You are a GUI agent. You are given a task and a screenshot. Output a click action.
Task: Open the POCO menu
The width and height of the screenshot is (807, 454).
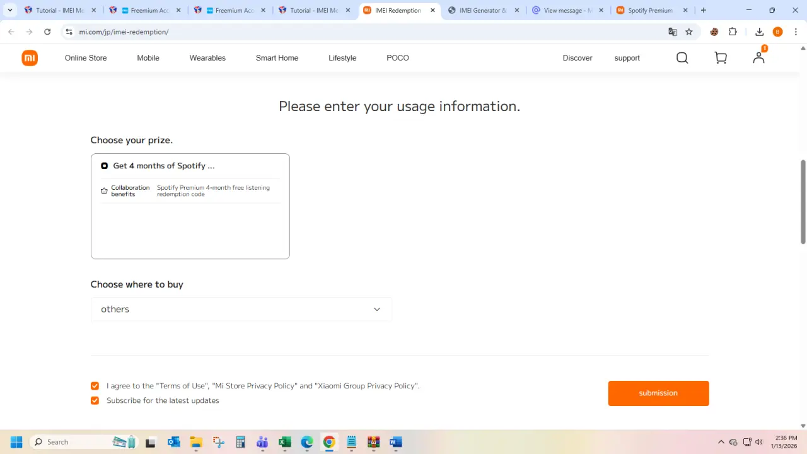(x=398, y=58)
